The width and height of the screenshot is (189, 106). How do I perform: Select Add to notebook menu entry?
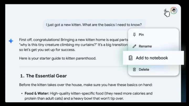(152, 58)
